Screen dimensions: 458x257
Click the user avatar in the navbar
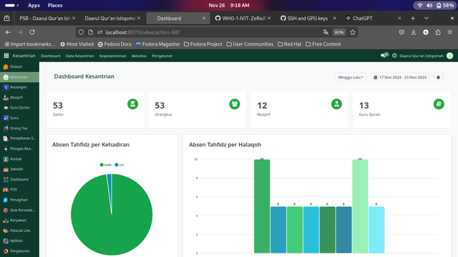450,56
